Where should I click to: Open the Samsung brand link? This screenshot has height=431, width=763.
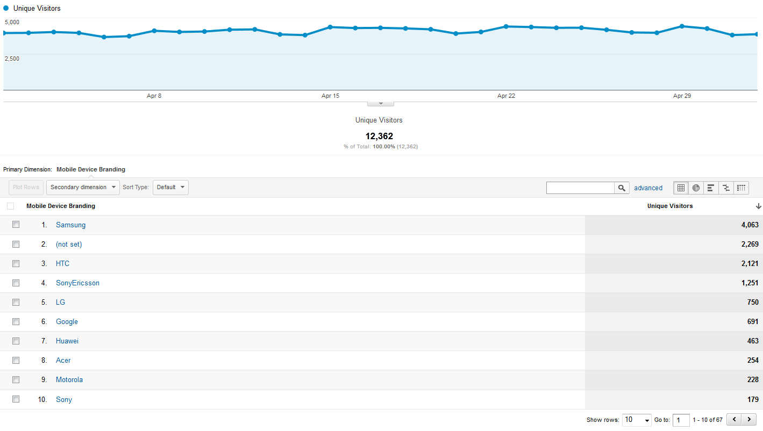(70, 225)
